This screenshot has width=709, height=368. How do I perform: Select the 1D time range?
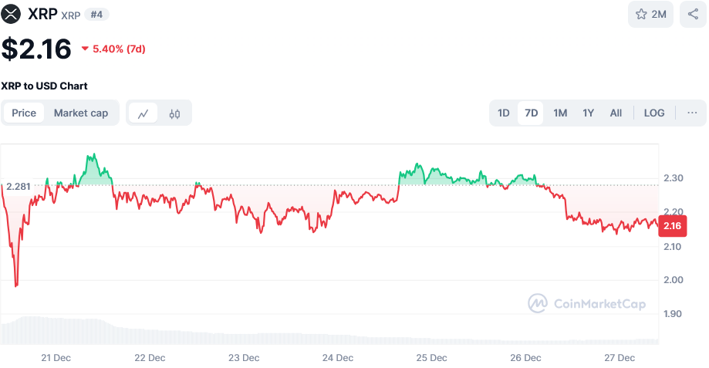(x=503, y=113)
